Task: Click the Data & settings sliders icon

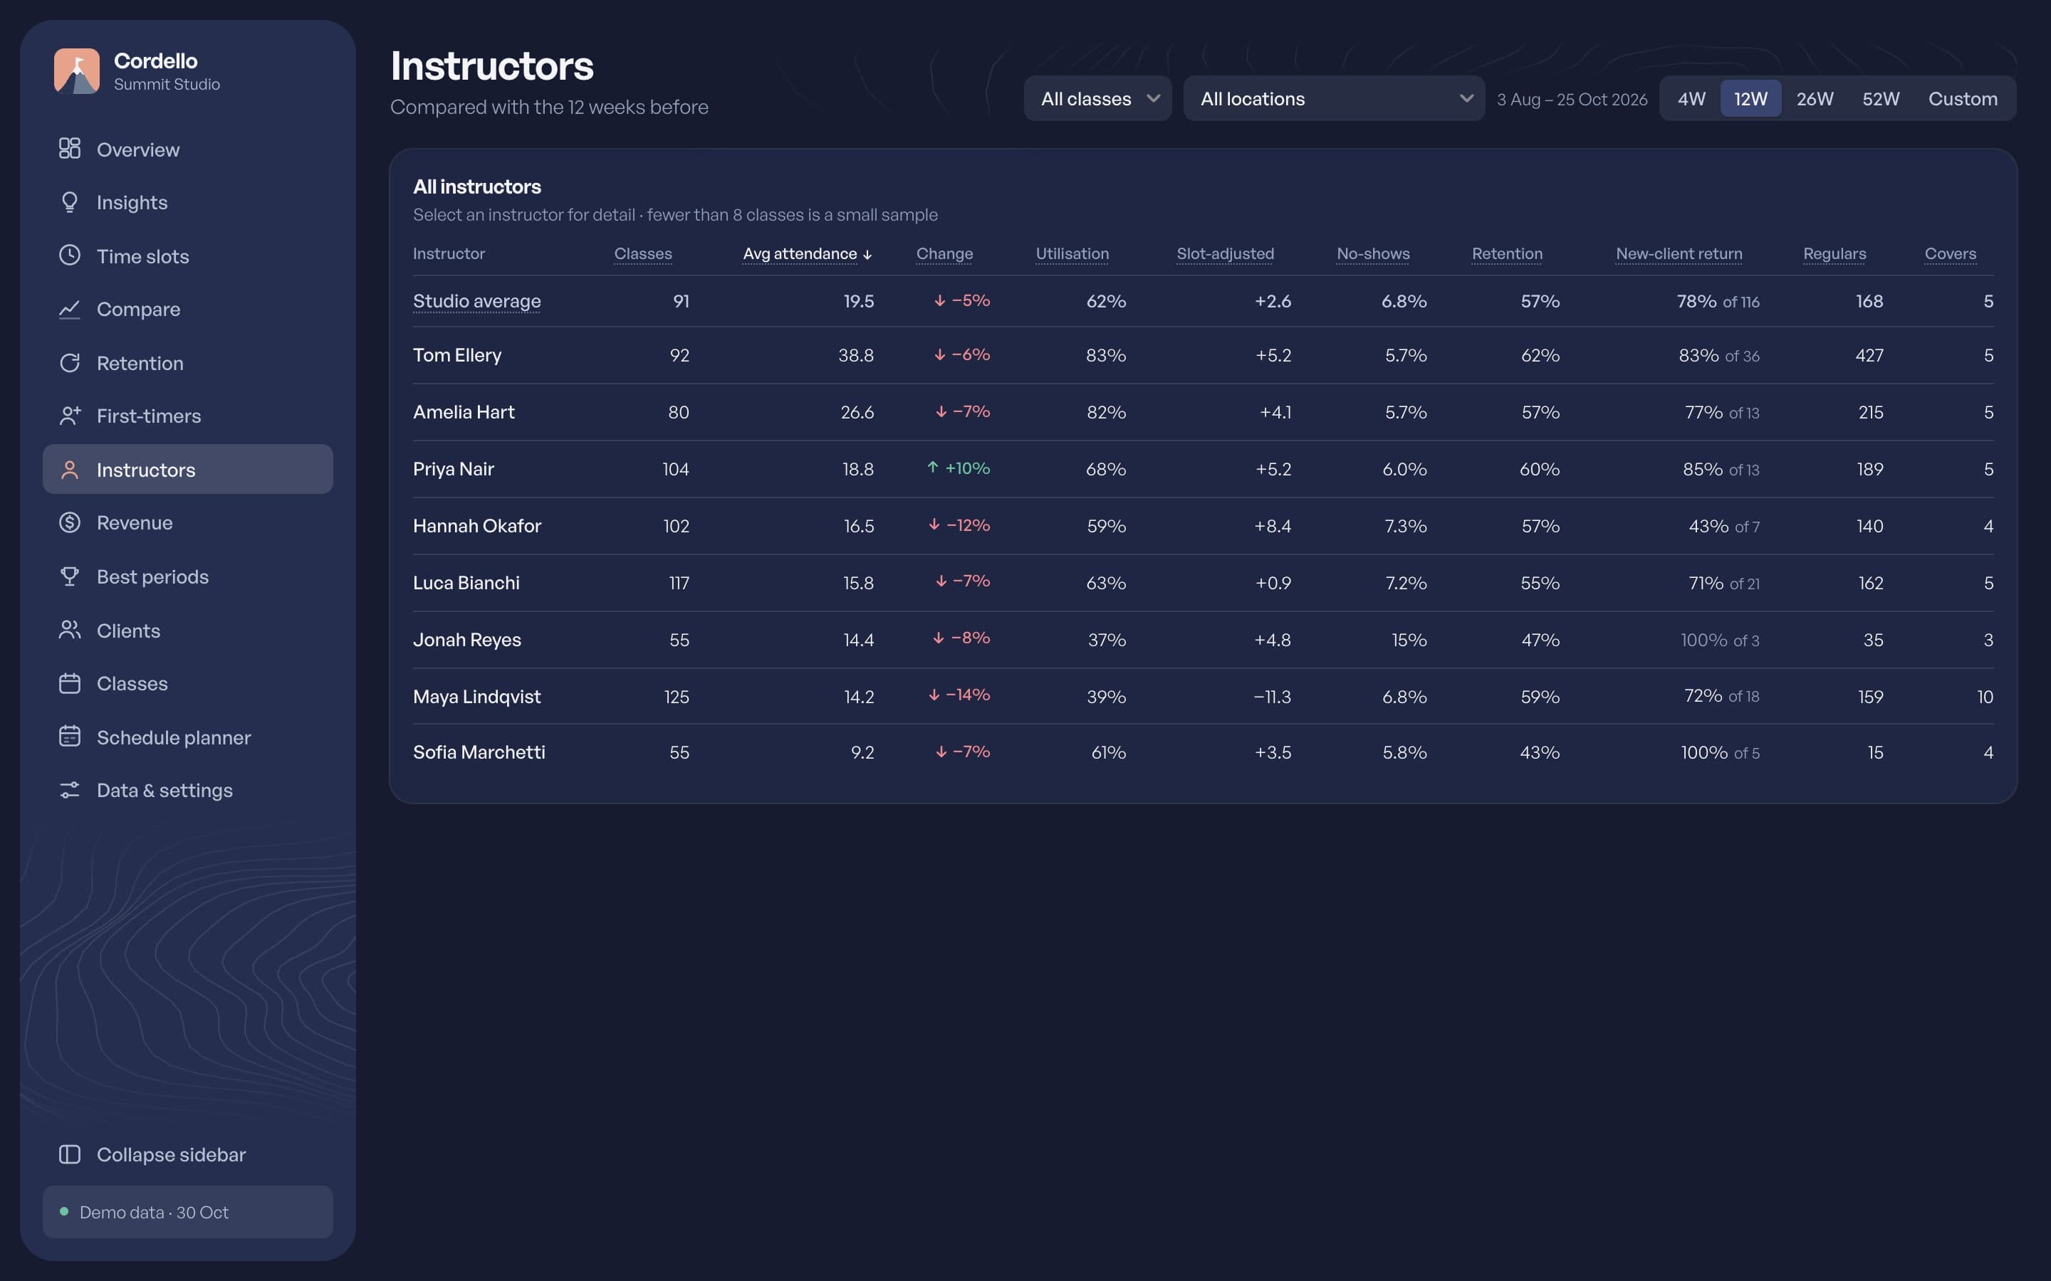Action: 70,790
